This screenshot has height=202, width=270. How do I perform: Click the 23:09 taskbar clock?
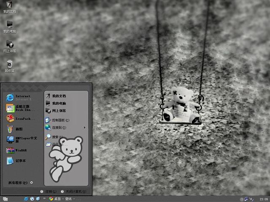pyautogui.click(x=264, y=199)
